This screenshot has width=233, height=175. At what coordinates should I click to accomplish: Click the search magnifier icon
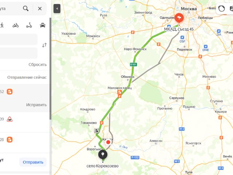coord(26,9)
